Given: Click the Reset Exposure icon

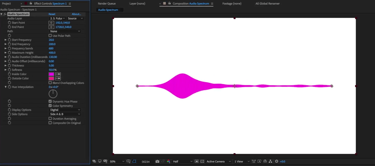Looking at the screenshot, I should [x=276, y=161].
